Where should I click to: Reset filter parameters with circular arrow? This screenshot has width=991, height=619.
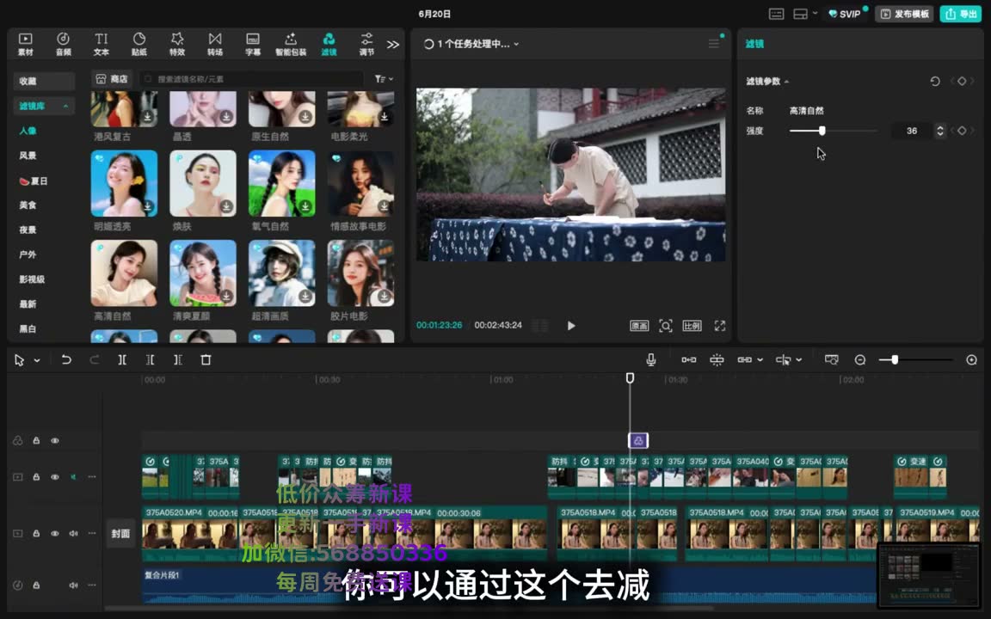pyautogui.click(x=935, y=81)
